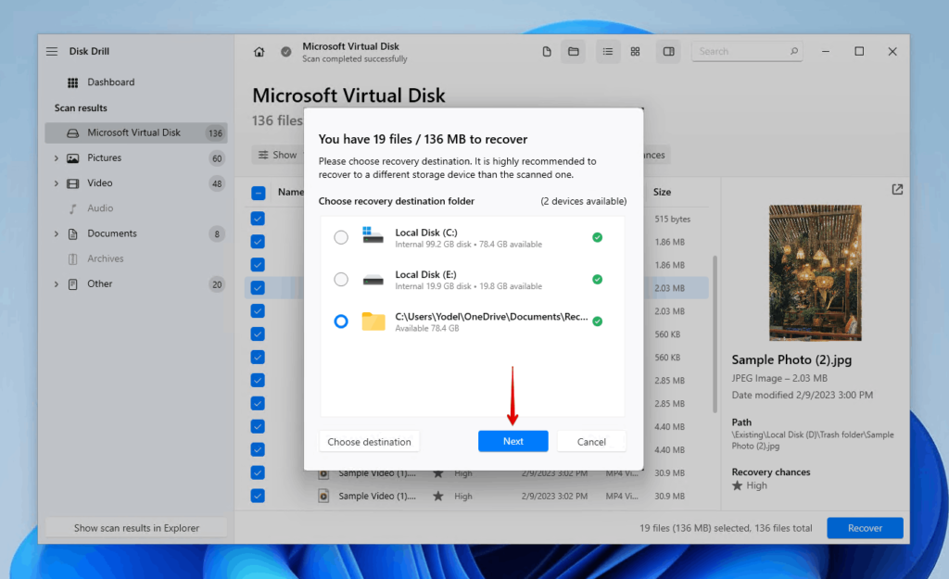Image resolution: width=949 pixels, height=579 pixels.
Task: Uncheck the select-all checkbox beside Name
Action: (x=257, y=192)
